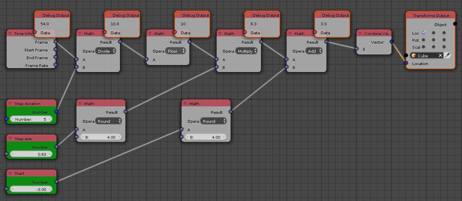Open the Divide operation dropdown
Image resolution: width=462 pixels, height=201 pixels.
(106, 51)
